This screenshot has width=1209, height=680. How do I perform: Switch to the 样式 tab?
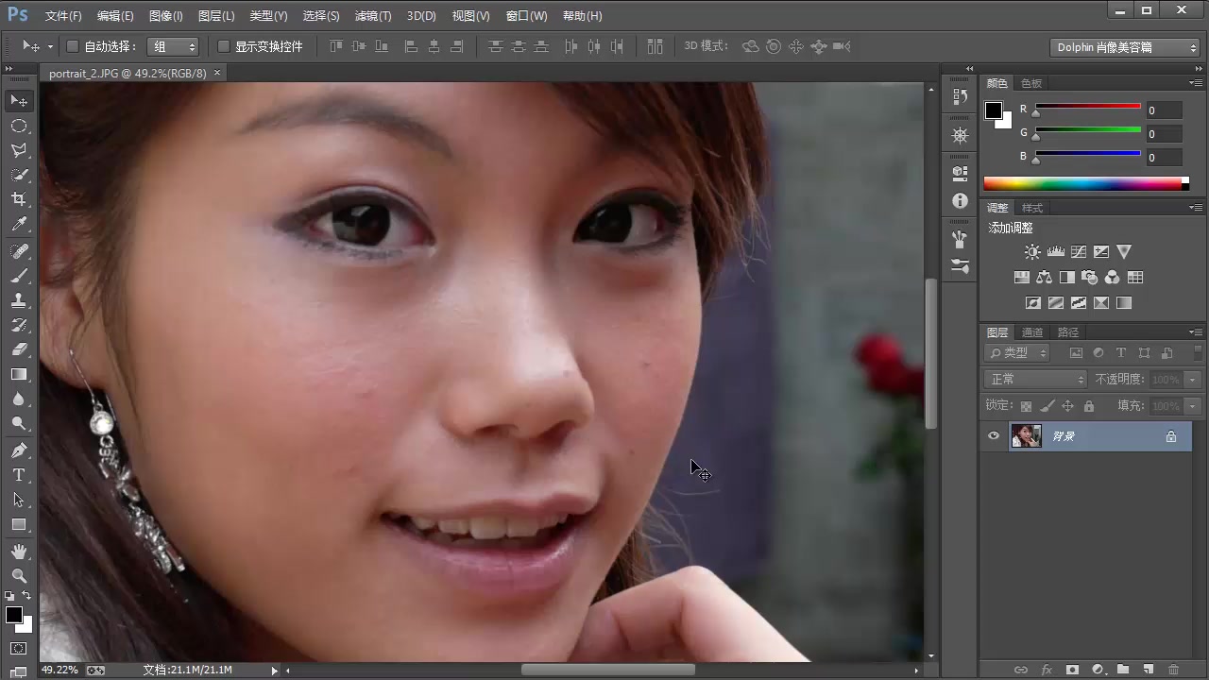[1032, 208]
